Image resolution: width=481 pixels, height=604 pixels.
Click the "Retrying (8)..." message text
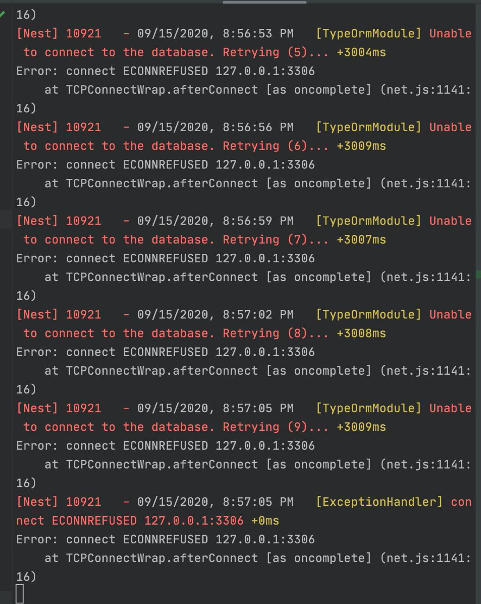coord(275,334)
